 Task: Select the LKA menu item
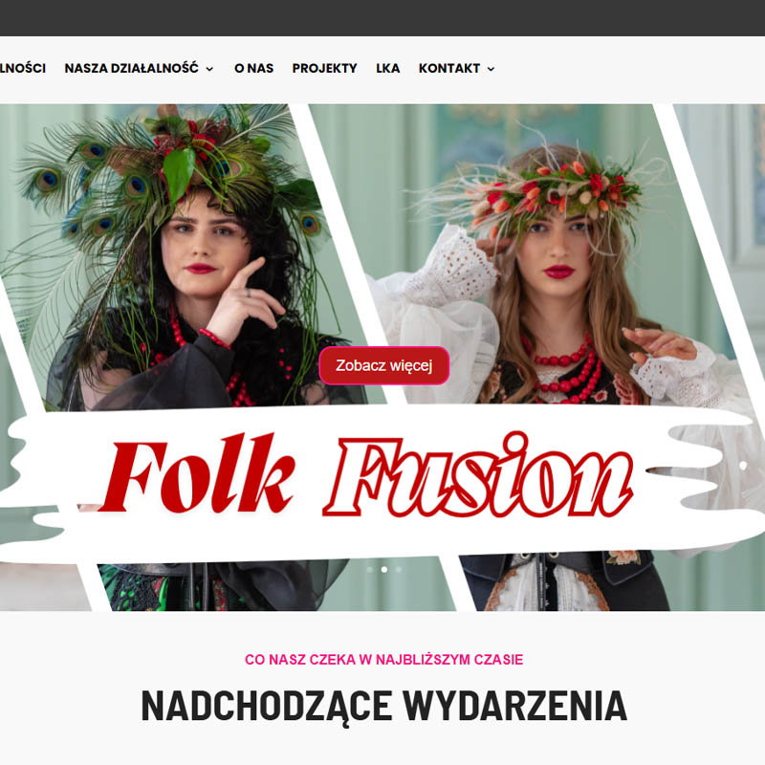coord(388,68)
